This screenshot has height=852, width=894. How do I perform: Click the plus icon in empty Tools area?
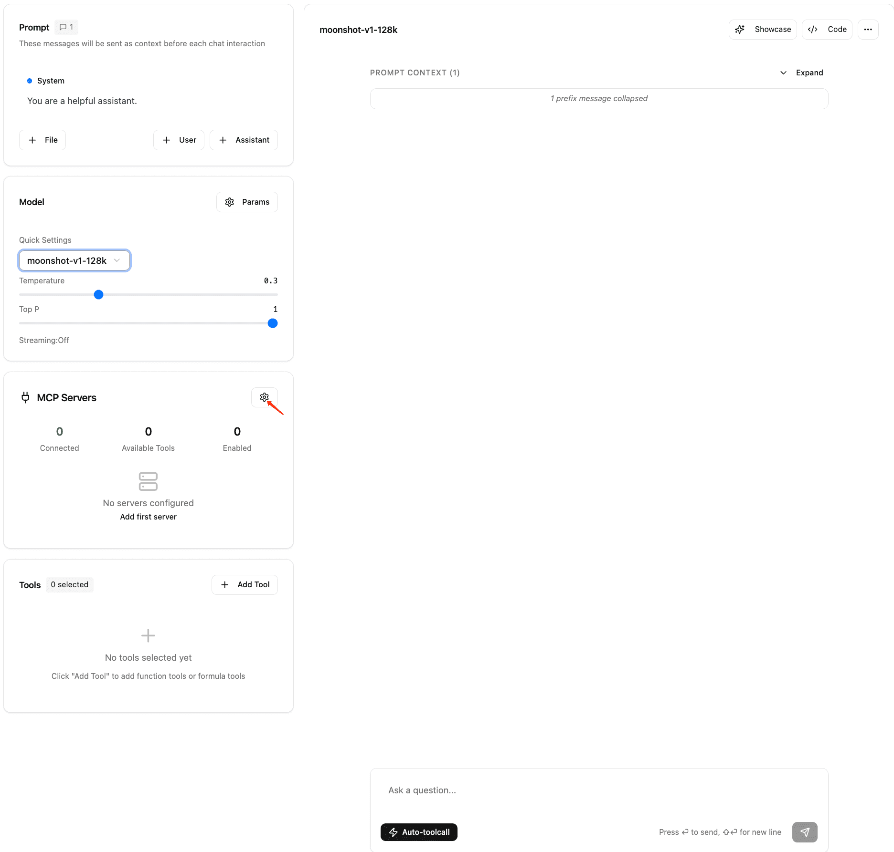point(148,635)
